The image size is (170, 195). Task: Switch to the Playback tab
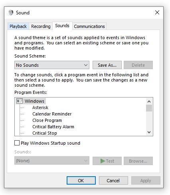pos(18,26)
